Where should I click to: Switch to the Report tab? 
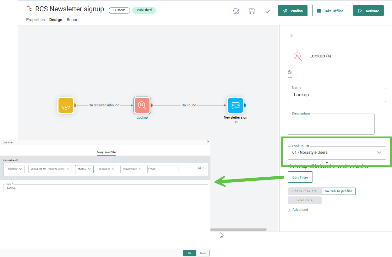[73, 20]
